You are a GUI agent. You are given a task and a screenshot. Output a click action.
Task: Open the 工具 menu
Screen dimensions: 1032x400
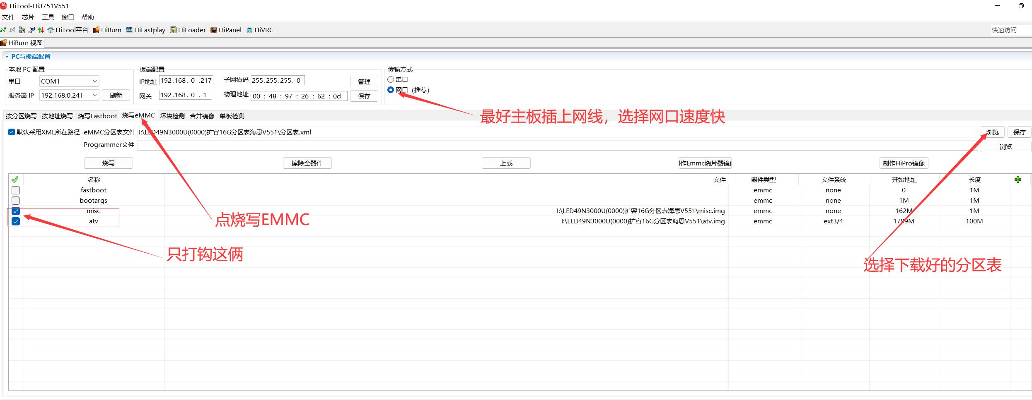tap(48, 17)
